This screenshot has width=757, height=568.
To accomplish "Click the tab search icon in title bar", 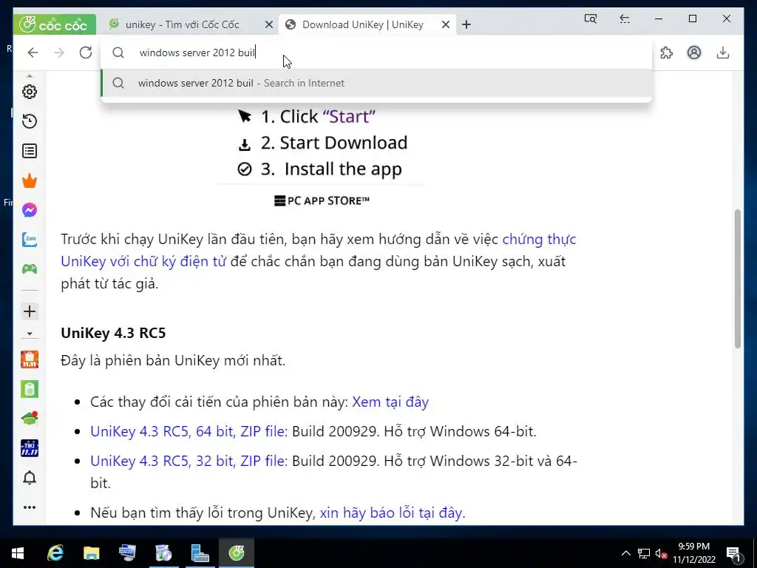I will pos(591,18).
